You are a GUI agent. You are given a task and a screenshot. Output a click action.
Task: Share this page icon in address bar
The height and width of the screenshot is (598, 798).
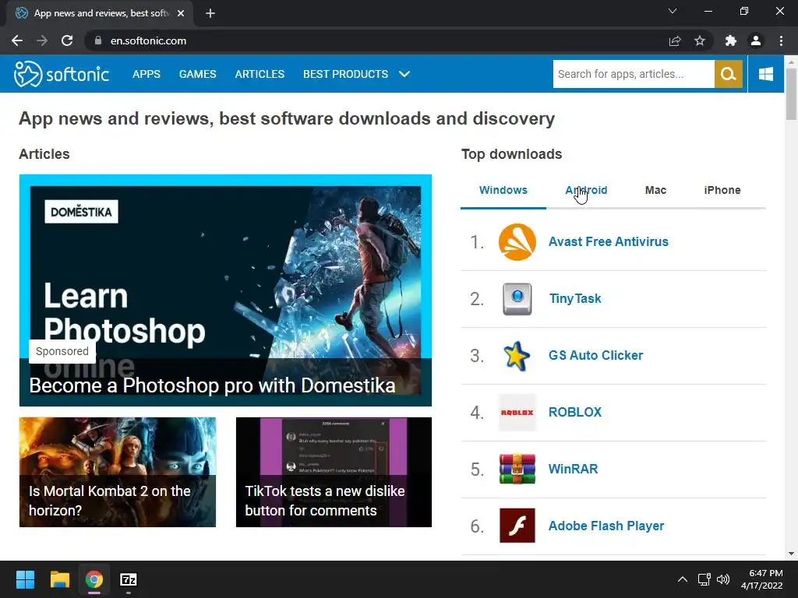click(x=675, y=40)
